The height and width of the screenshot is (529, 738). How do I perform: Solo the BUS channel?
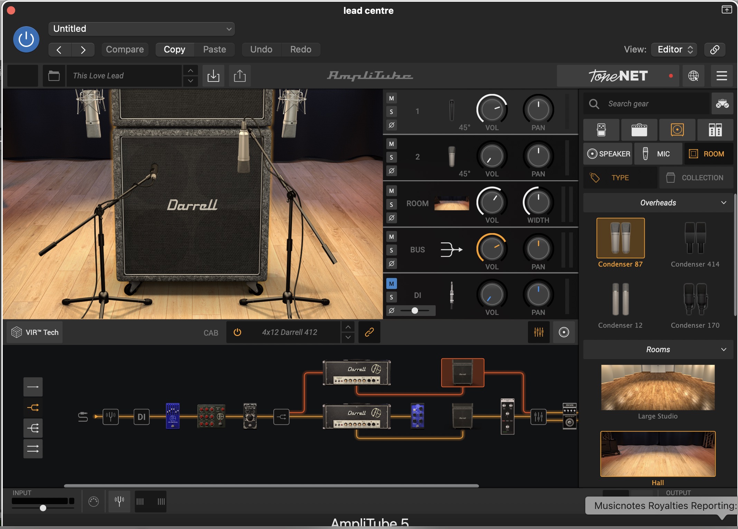(391, 250)
